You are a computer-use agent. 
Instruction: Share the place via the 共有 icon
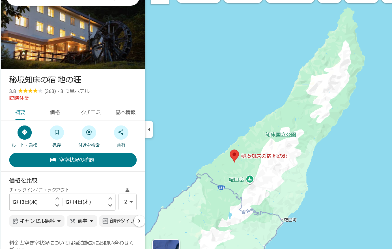[121, 133]
